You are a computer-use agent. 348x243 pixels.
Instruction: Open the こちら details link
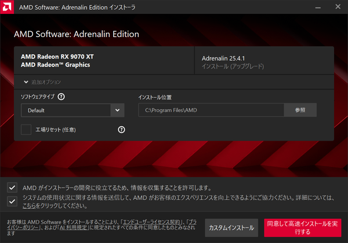(x=29, y=206)
